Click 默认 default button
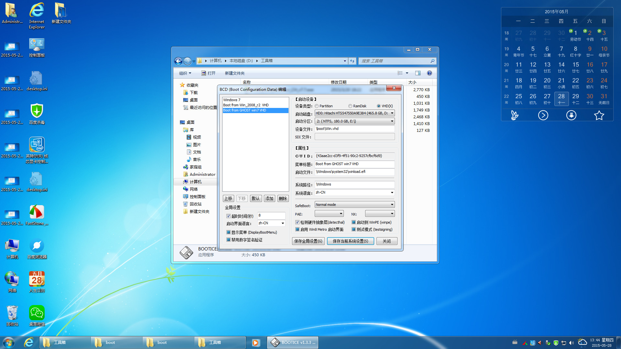The image size is (621, 349). [256, 198]
